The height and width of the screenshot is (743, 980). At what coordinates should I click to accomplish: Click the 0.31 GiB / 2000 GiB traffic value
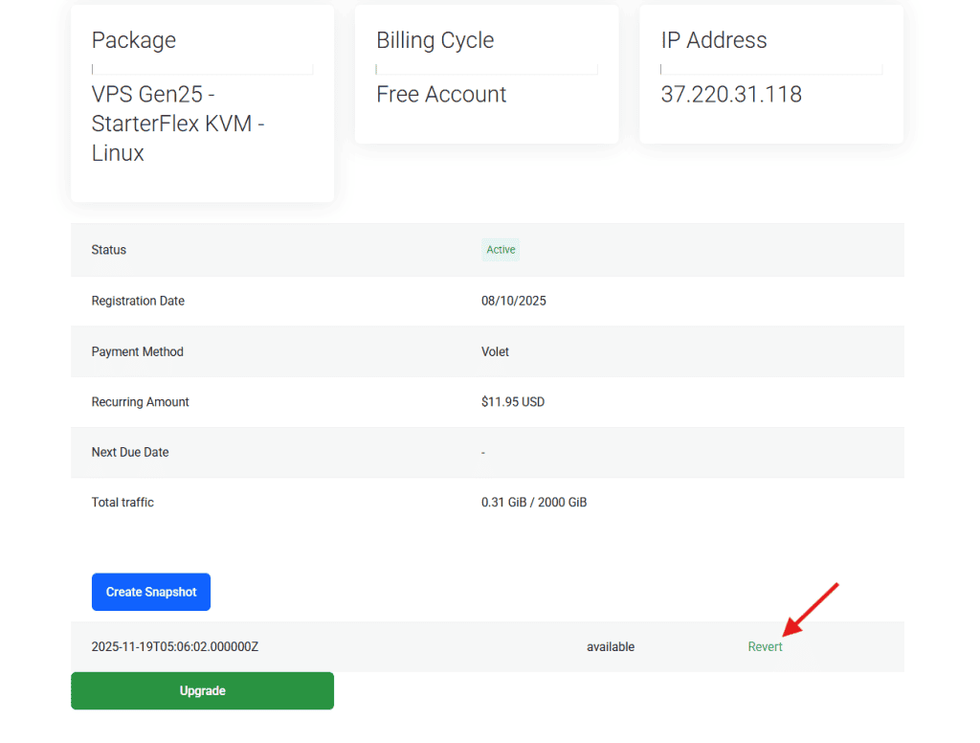pyautogui.click(x=534, y=503)
